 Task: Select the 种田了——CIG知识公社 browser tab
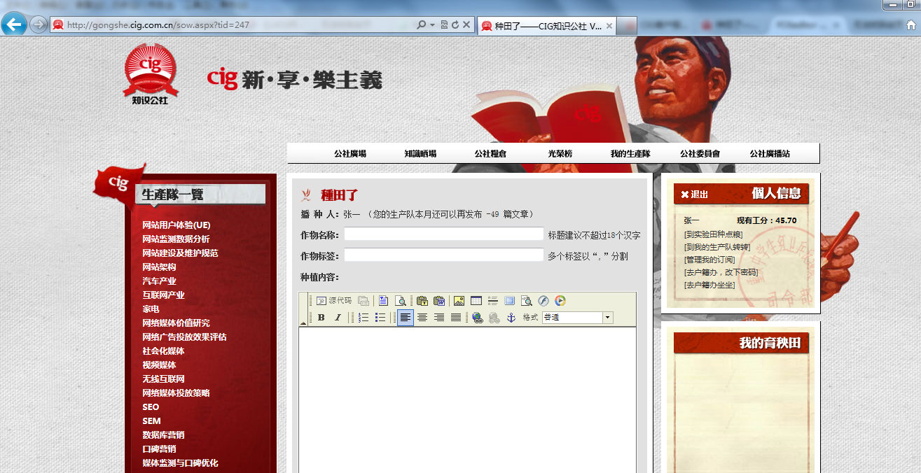click(x=547, y=26)
